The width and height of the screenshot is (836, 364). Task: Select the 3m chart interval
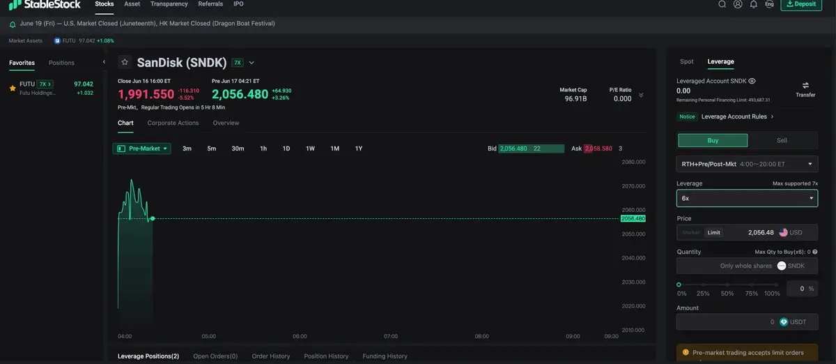tap(187, 149)
